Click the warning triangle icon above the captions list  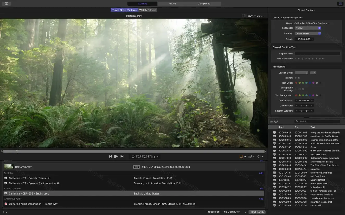point(271,121)
